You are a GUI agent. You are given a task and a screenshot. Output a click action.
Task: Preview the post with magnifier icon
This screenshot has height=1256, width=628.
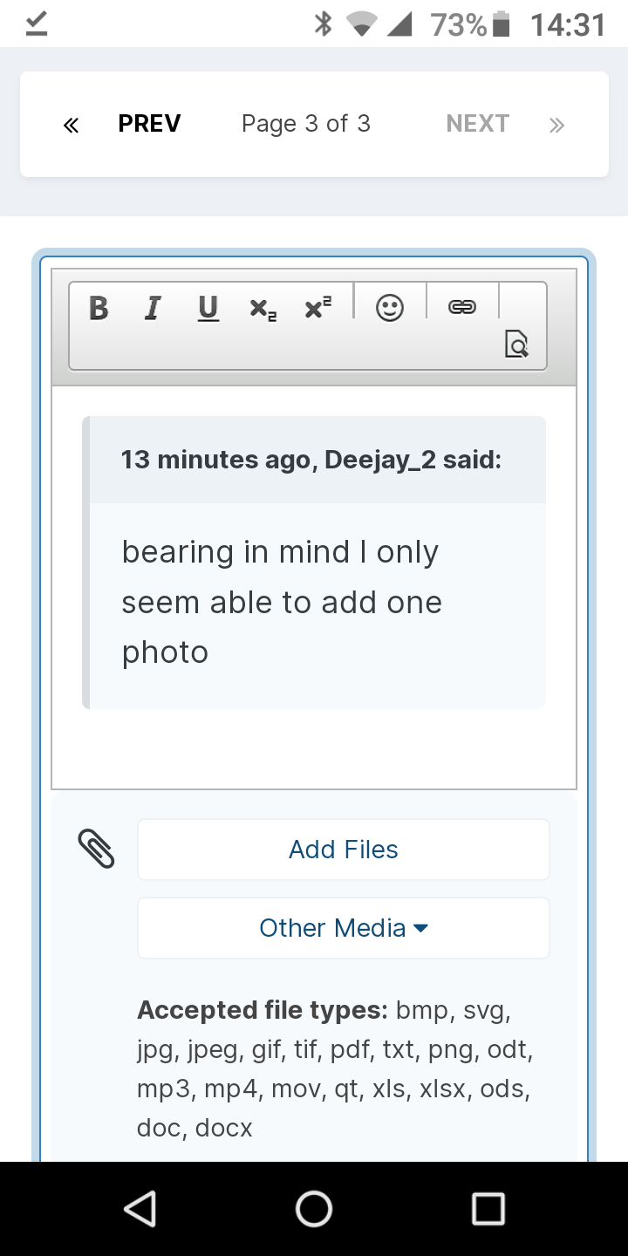(x=516, y=344)
